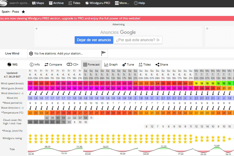Click the back arrow on the advertisement
Screen dimensions: 234x156
37,29
